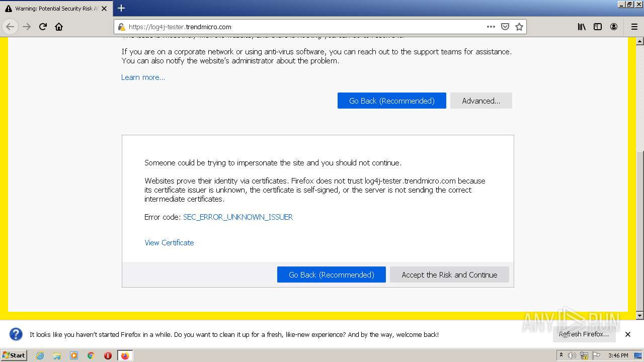Click the lower Go Back (Recommended) button
644x362 pixels.
tap(332, 275)
